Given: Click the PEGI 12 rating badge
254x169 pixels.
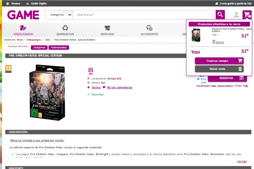Looking at the screenshot, I should click(9, 69).
